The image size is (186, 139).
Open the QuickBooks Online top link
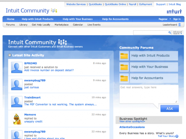(115, 5)
